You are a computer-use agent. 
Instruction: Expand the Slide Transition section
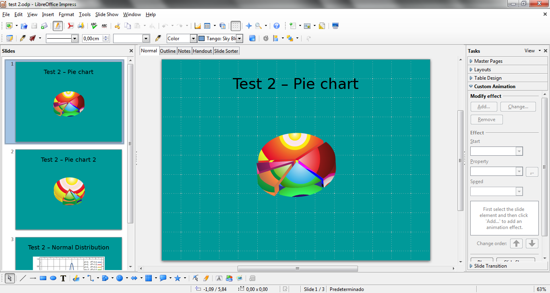(x=490, y=266)
